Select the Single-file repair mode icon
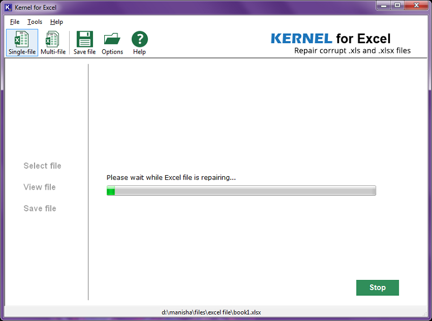Image resolution: width=432 pixels, height=321 pixels. pos(22,43)
